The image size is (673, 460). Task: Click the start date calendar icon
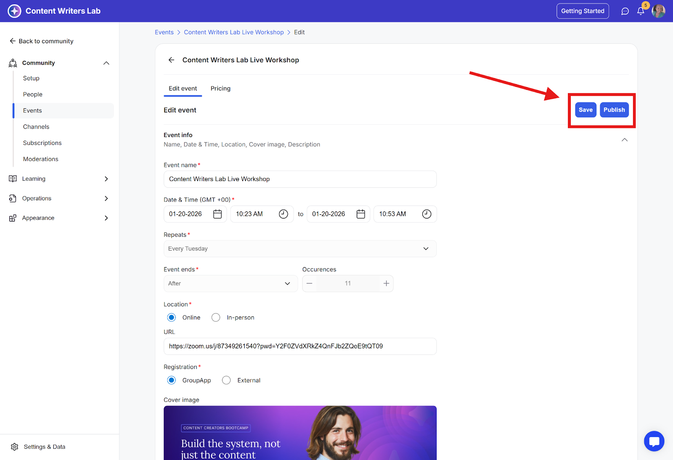[217, 214]
